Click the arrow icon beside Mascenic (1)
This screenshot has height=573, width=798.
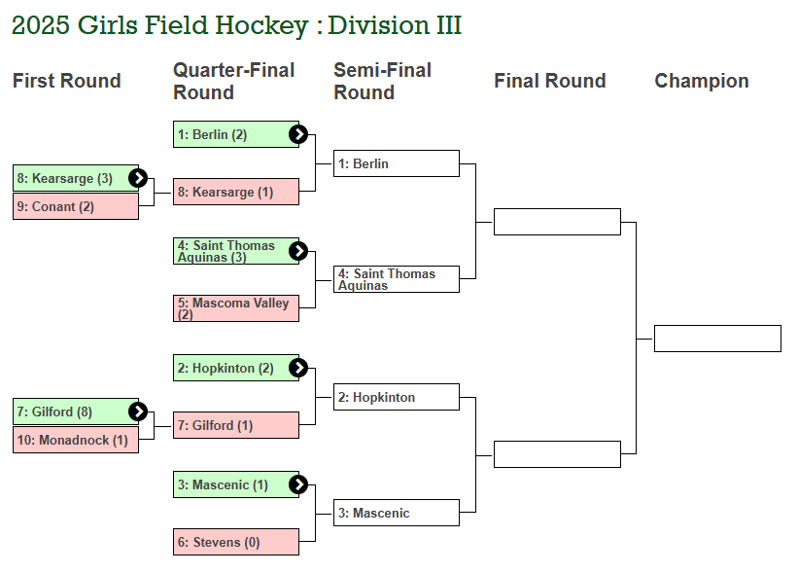298,484
